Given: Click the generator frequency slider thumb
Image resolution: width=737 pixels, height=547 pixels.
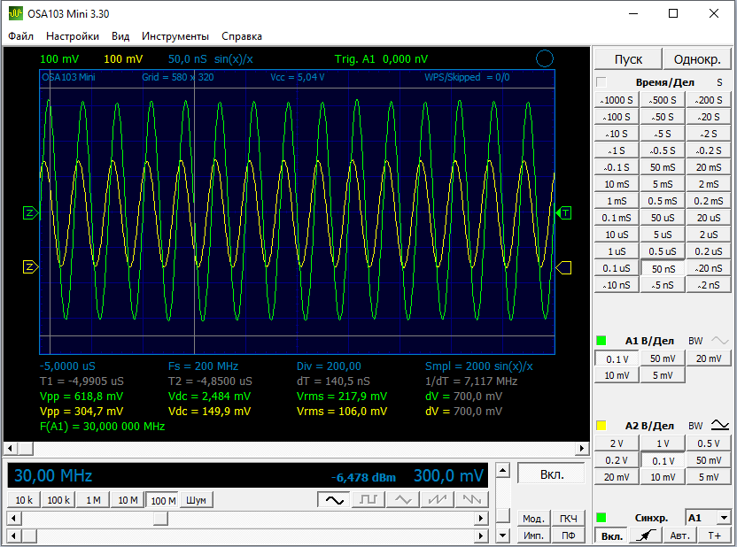Looking at the screenshot, I should [160, 519].
